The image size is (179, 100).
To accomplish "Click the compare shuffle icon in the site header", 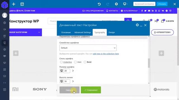I will pyautogui.click(x=156, y=21).
